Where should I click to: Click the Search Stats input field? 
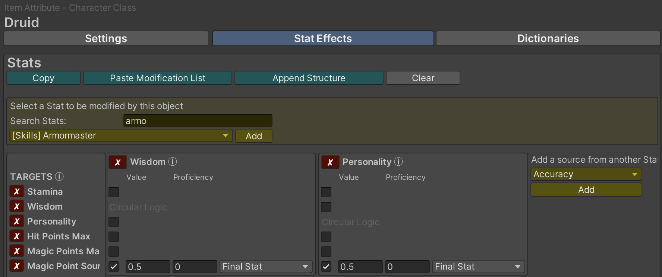[198, 121]
